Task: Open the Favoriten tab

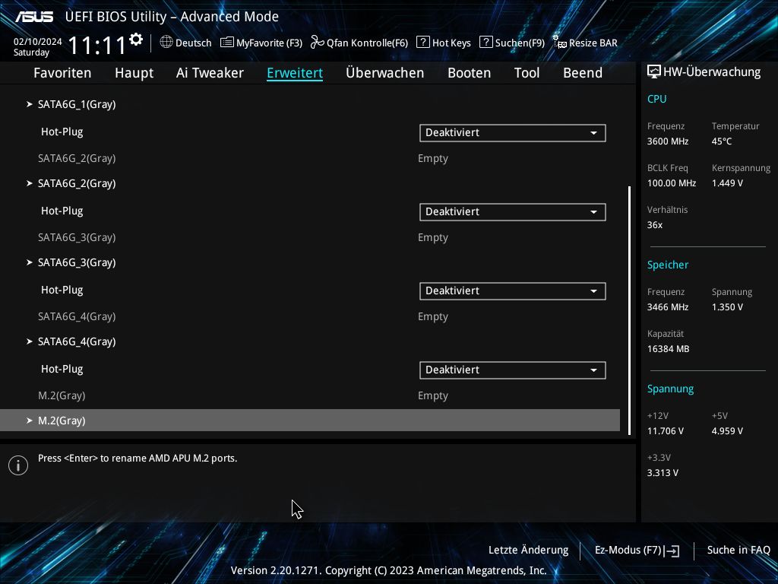Action: [x=62, y=73]
